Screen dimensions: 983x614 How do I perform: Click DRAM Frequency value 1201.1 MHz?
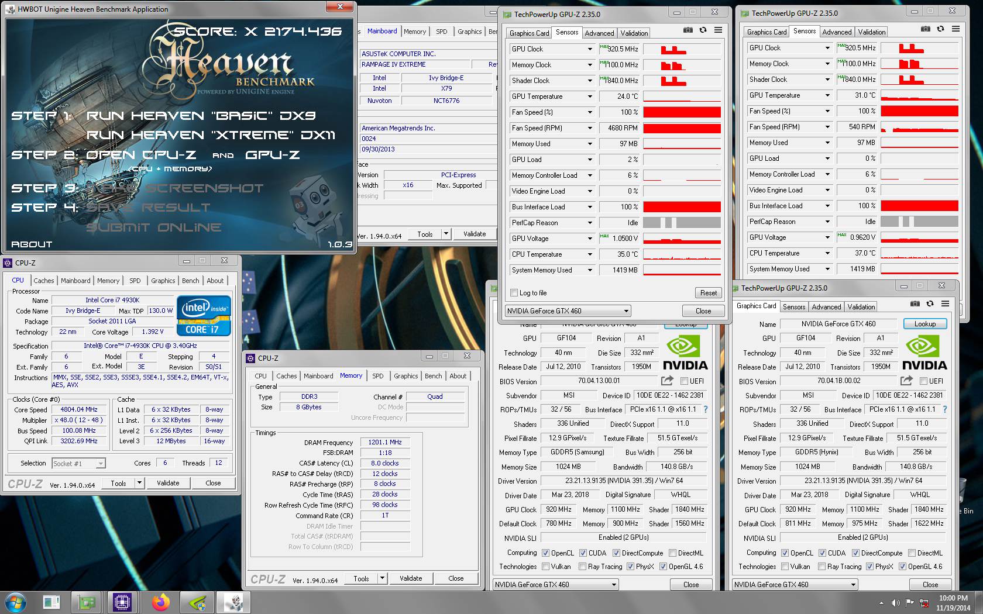[x=385, y=442]
